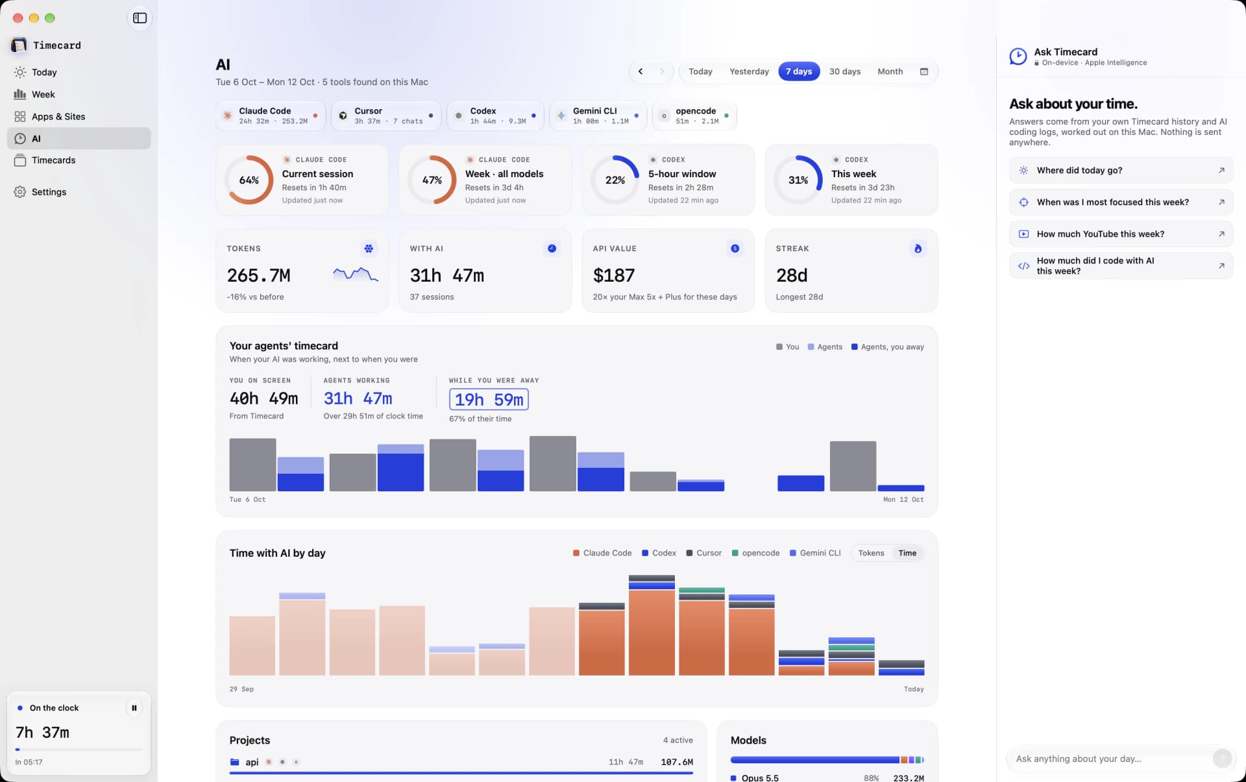The image size is (1246, 782).
Task: Click the Tokens card flower icon
Action: click(369, 249)
